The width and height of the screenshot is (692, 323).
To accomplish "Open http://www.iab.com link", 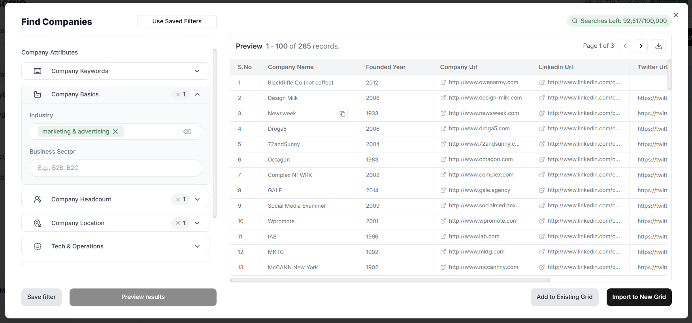I will point(474,237).
